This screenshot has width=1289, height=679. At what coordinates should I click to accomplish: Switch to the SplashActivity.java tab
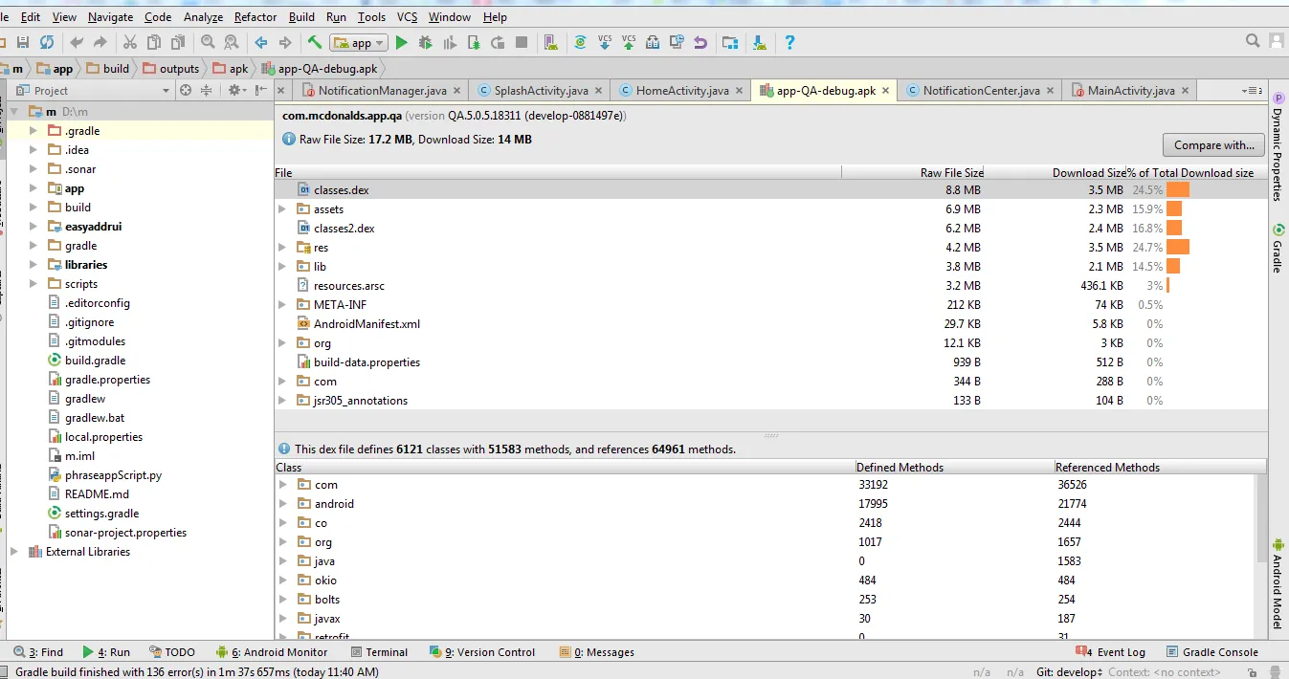point(541,90)
